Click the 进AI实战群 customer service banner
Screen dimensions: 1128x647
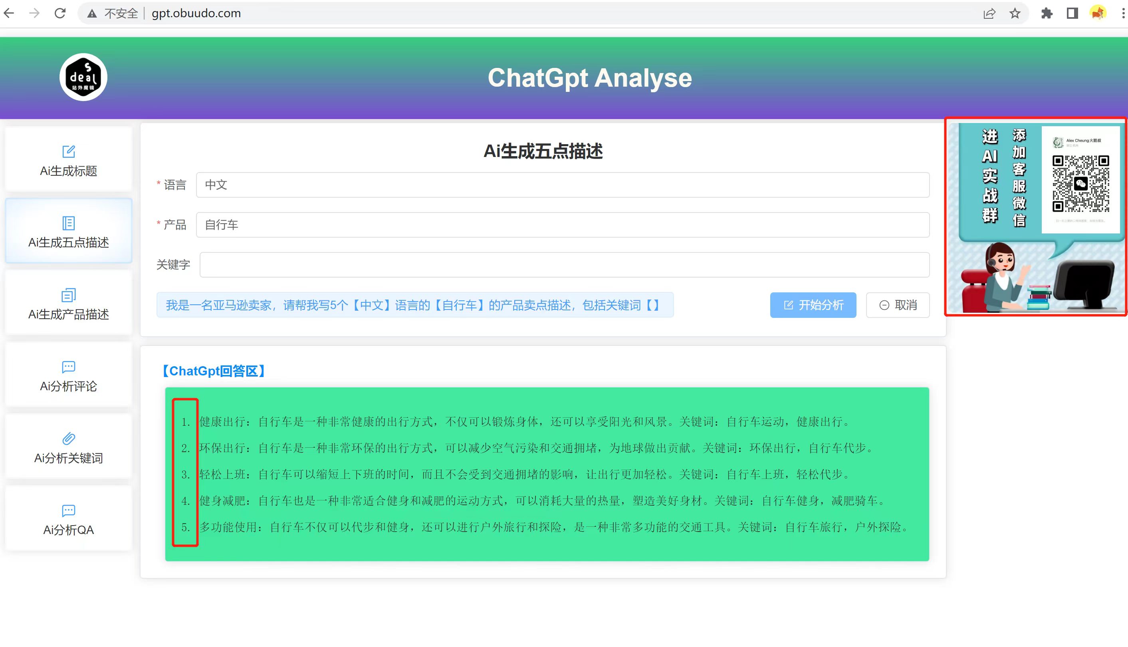(x=1036, y=217)
